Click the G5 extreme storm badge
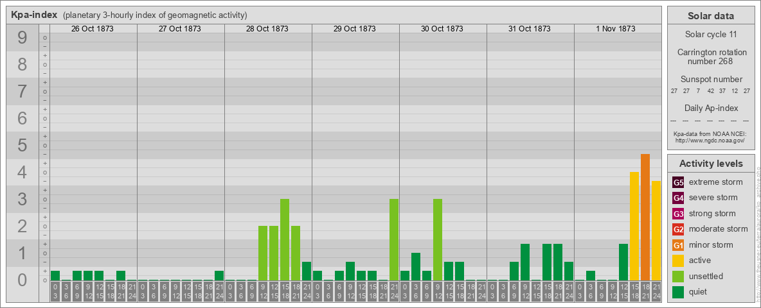Viewport: 761px width, 308px height. click(678, 183)
